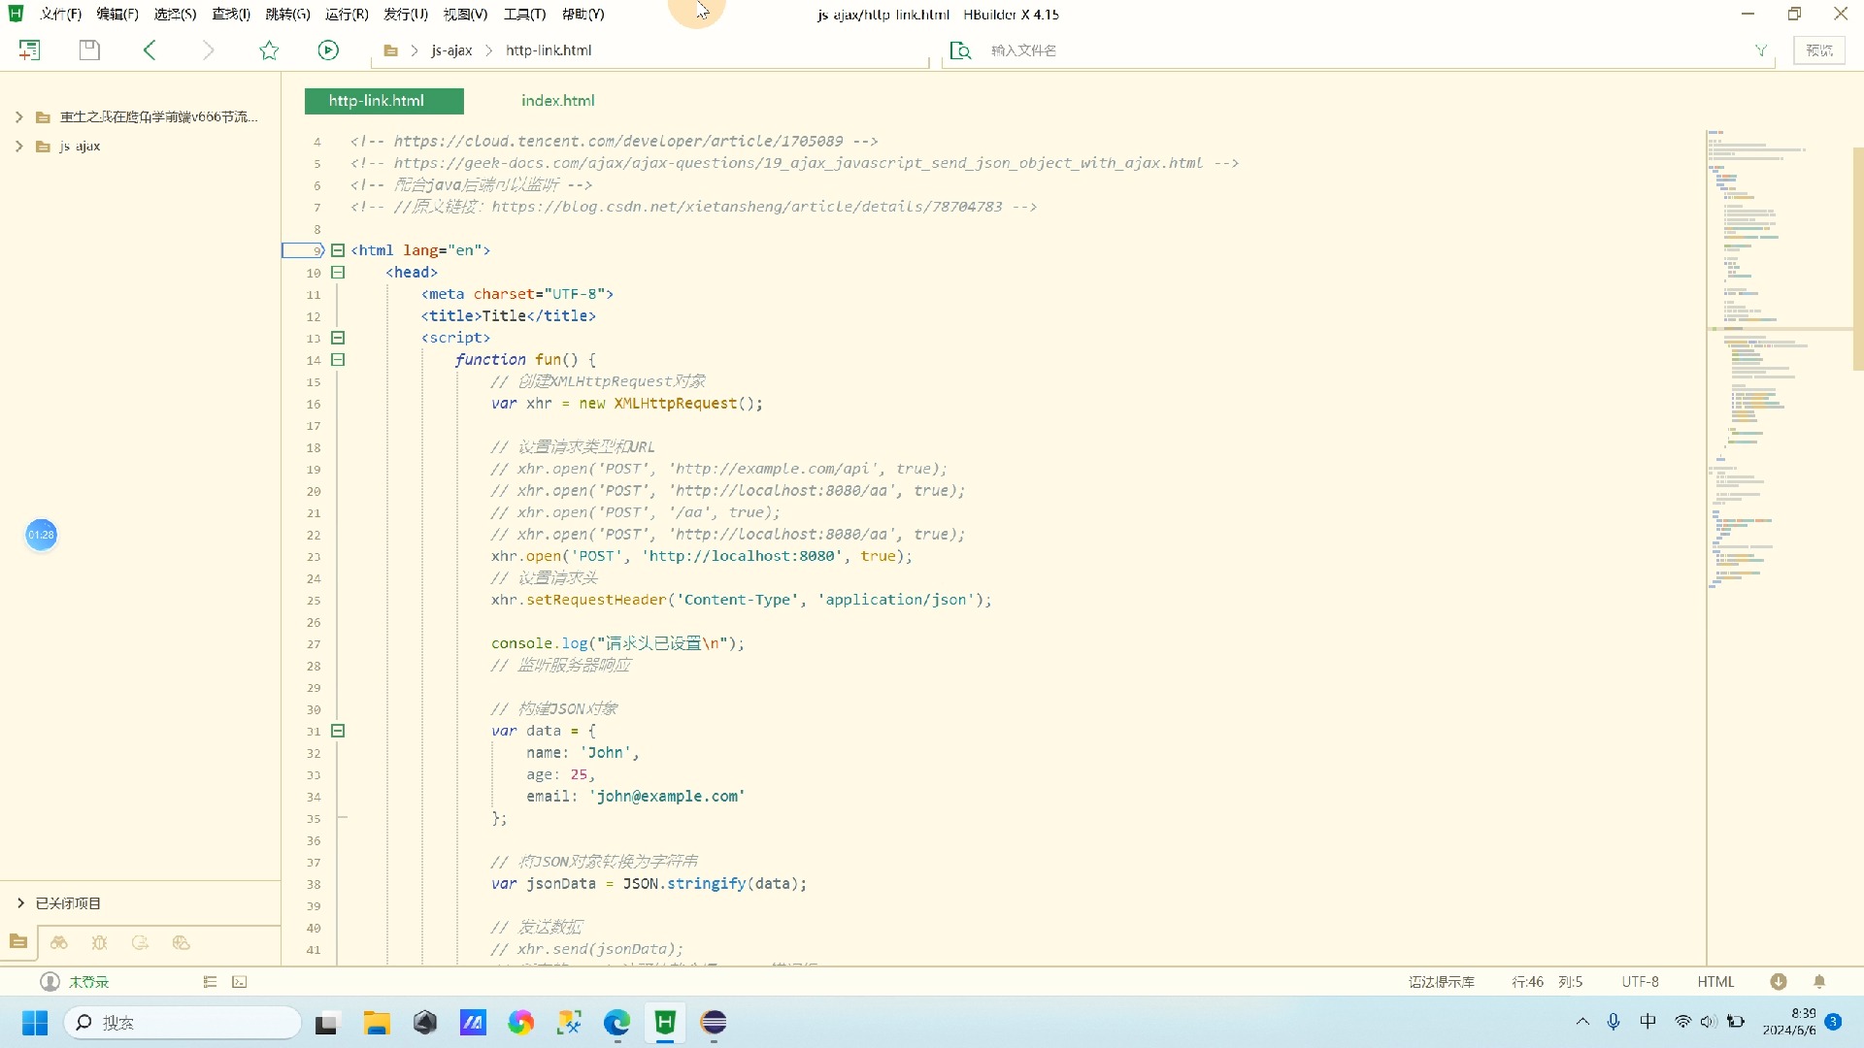Click http-link.html in the breadcrumb path

[549, 50]
